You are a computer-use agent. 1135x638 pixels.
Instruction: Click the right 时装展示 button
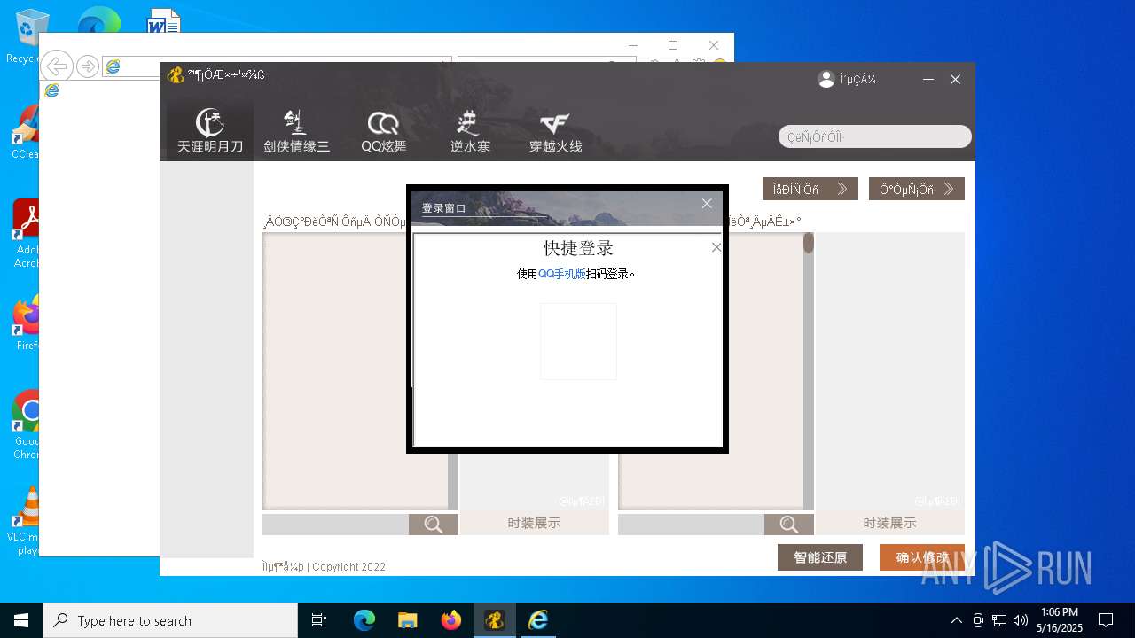pos(889,523)
